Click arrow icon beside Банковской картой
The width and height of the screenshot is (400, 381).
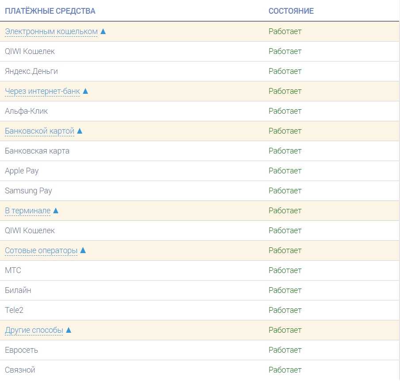click(x=80, y=131)
